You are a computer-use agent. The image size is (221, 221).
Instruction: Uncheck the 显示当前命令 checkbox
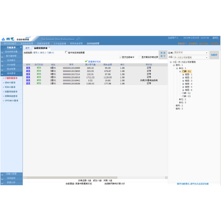[121, 57]
